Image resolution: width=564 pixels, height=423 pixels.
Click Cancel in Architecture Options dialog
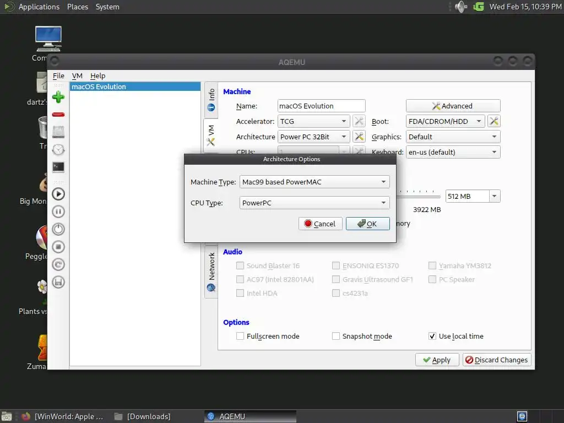(x=320, y=224)
